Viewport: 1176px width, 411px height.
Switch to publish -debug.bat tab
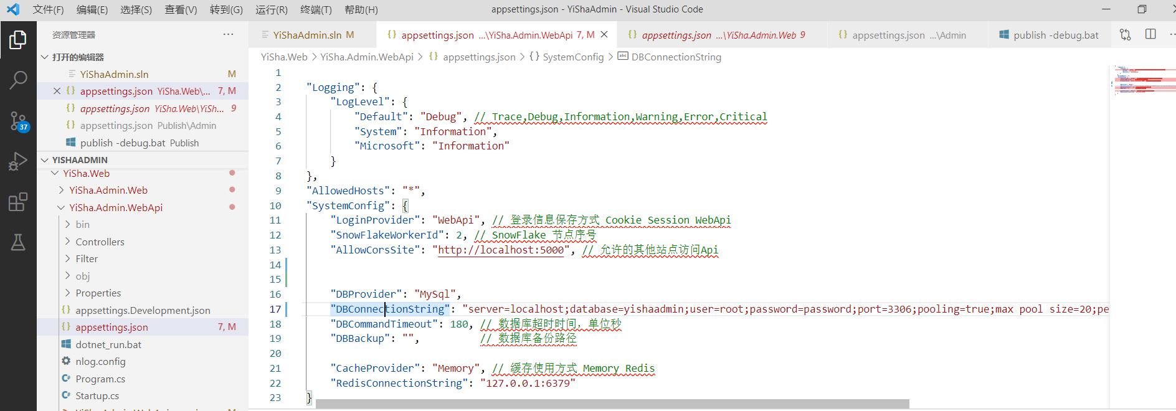[1050, 35]
